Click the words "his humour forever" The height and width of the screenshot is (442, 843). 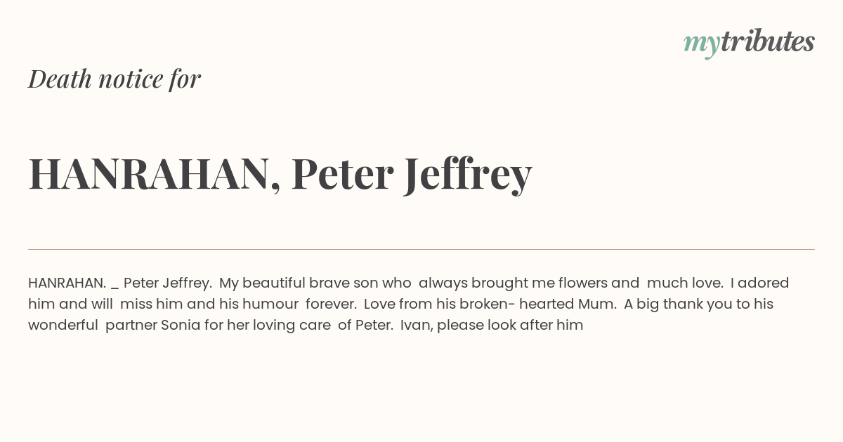(289, 304)
